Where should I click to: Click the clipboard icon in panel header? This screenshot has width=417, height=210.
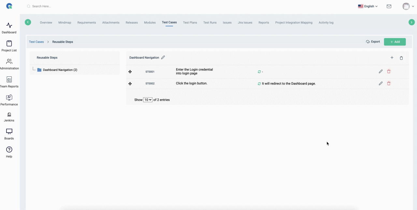401,58
